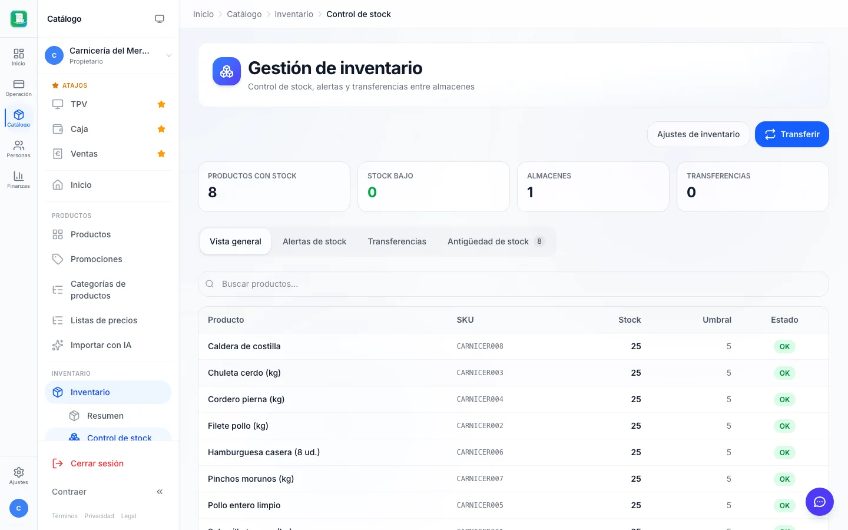Viewport: 848px width, 530px height.
Task: Click the Stock bajo card
Action: 433,187
